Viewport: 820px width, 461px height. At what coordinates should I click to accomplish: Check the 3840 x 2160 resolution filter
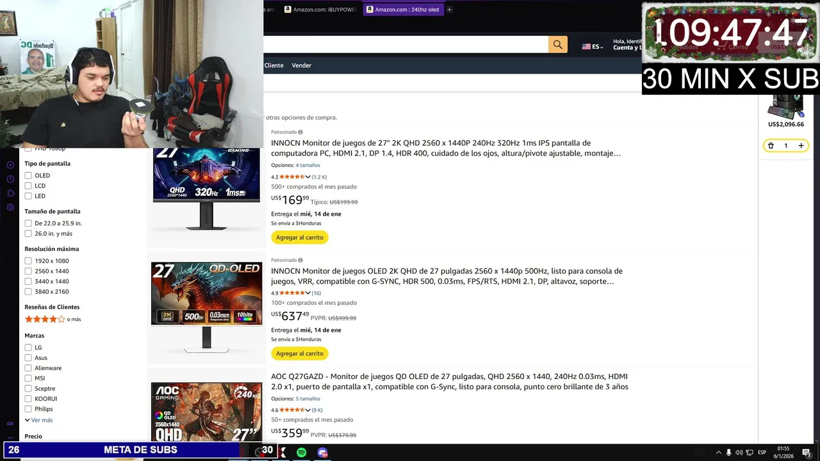pyautogui.click(x=28, y=291)
